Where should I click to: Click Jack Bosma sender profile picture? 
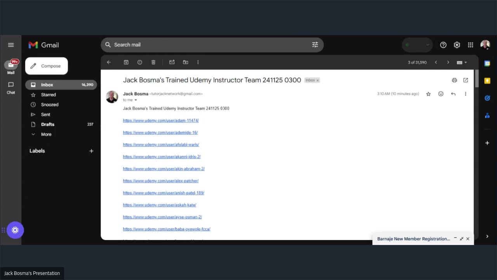coord(112,97)
